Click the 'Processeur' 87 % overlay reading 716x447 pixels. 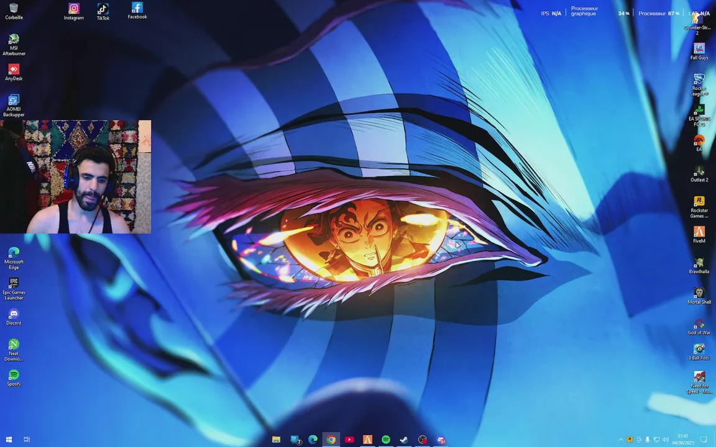click(658, 13)
